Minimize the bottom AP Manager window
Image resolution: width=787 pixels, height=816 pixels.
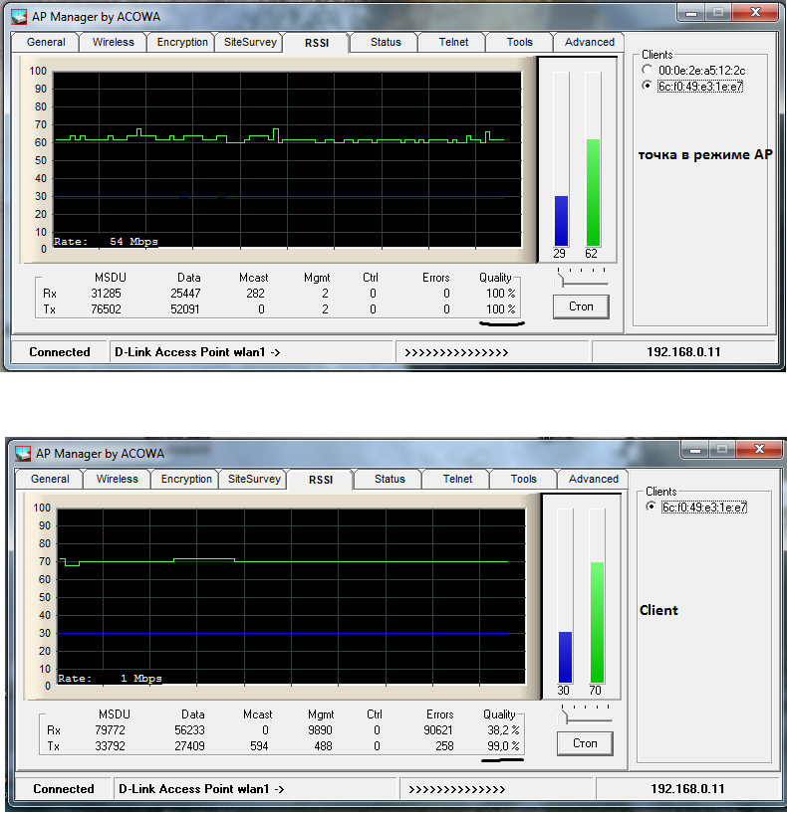coord(694,450)
